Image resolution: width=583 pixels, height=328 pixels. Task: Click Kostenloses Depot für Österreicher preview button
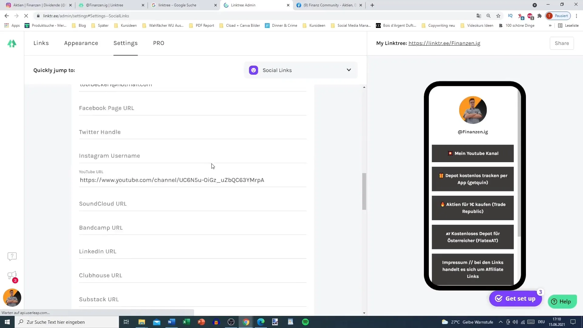point(473,237)
